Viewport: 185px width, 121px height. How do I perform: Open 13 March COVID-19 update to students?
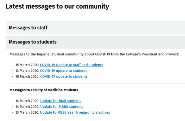click(64, 71)
